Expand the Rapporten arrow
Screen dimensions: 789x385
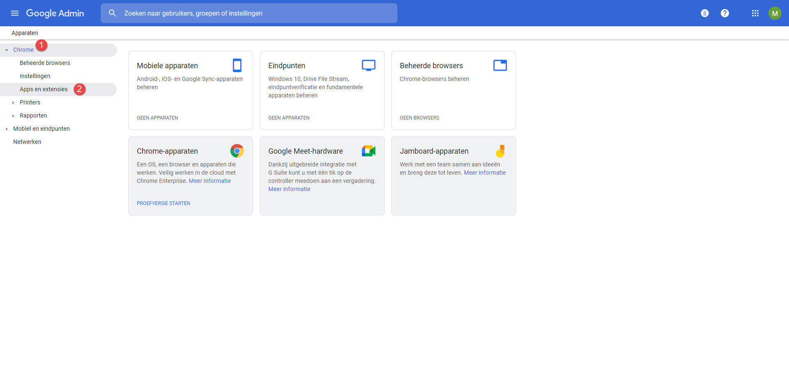[x=13, y=115]
